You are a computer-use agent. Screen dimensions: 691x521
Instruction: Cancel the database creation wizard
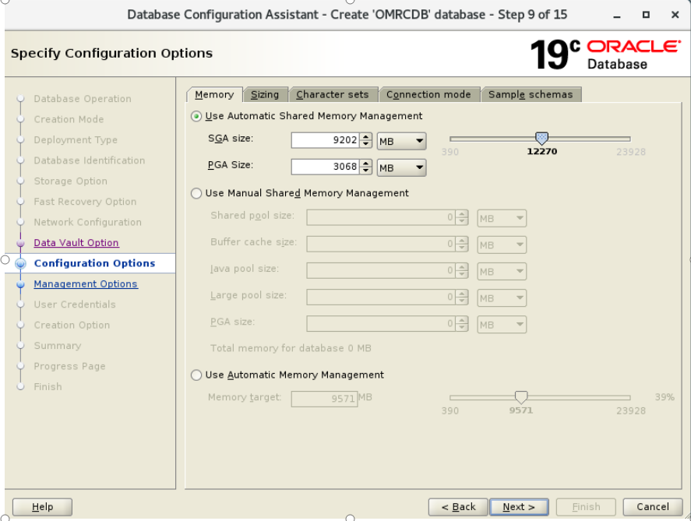pyautogui.click(x=652, y=506)
